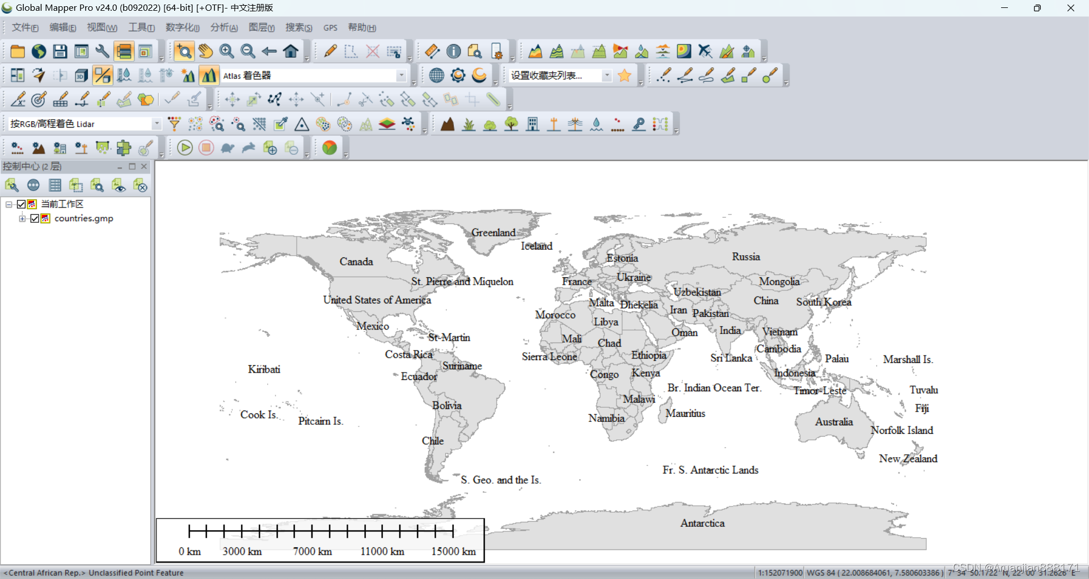
Task: Click the world grid globe icon
Action: 437,75
